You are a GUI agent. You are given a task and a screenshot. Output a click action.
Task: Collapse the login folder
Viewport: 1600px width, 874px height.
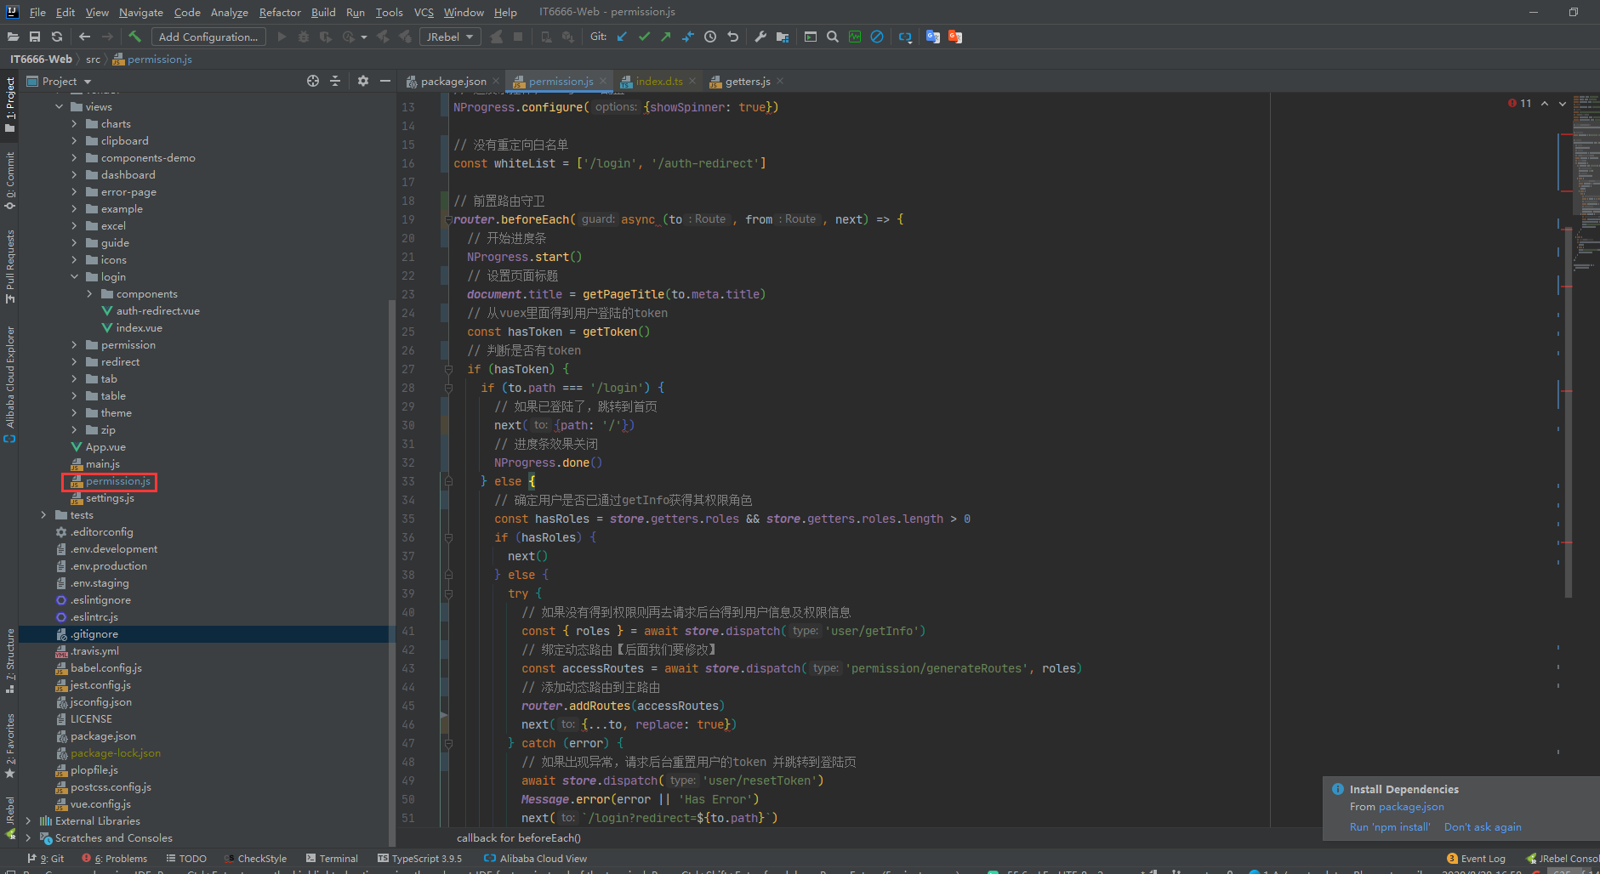[74, 277]
